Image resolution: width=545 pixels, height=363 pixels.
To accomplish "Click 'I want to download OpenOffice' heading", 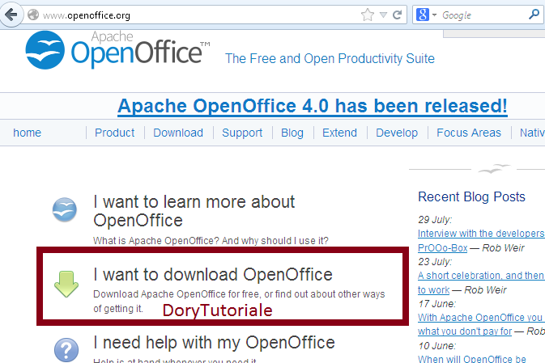I will 213,275.
